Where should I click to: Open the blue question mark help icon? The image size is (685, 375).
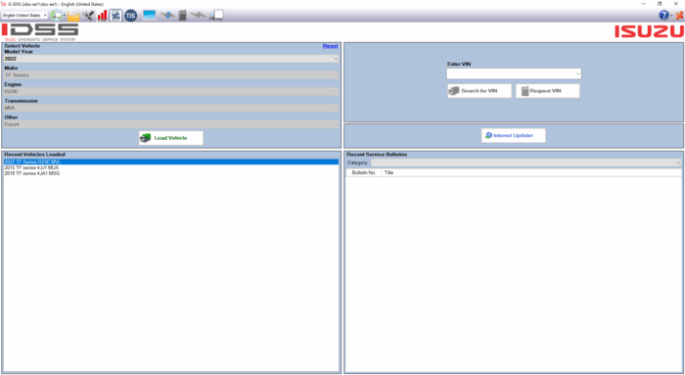point(663,16)
